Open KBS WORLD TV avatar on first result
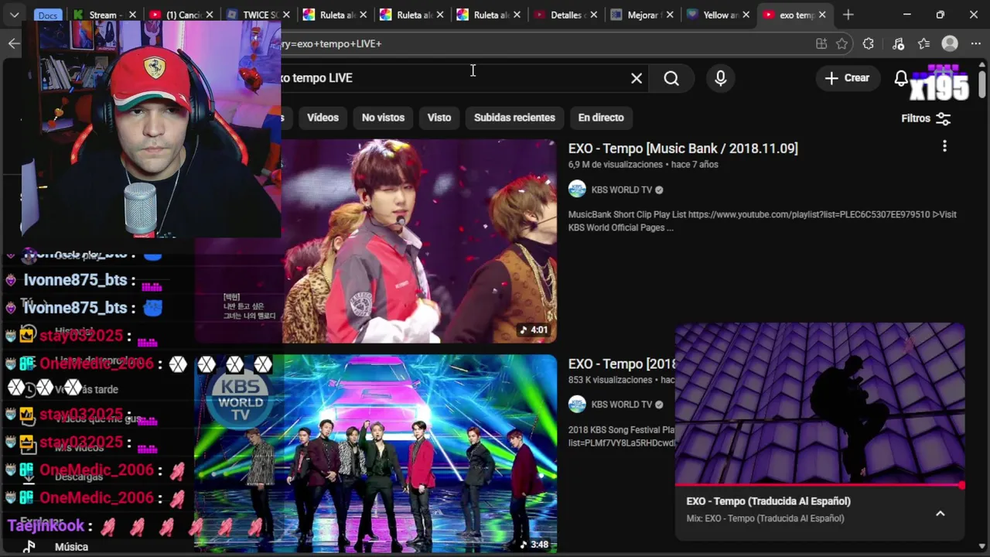 [577, 190]
